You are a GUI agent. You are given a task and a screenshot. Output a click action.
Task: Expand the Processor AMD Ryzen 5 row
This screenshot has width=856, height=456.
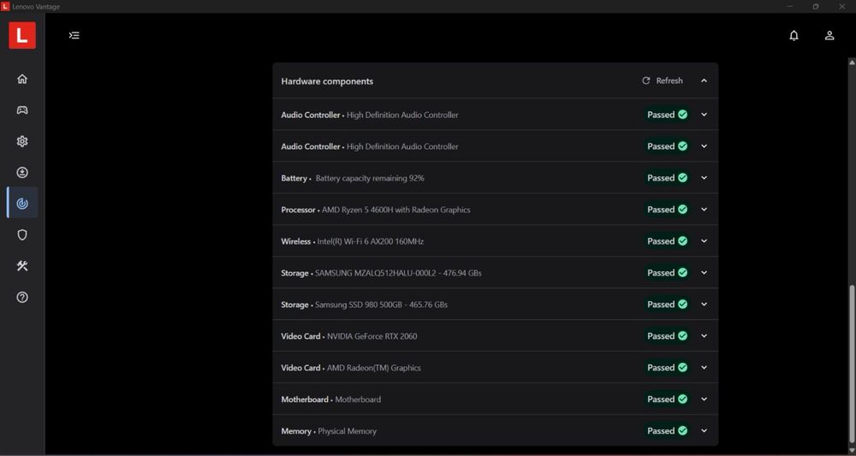[704, 210]
